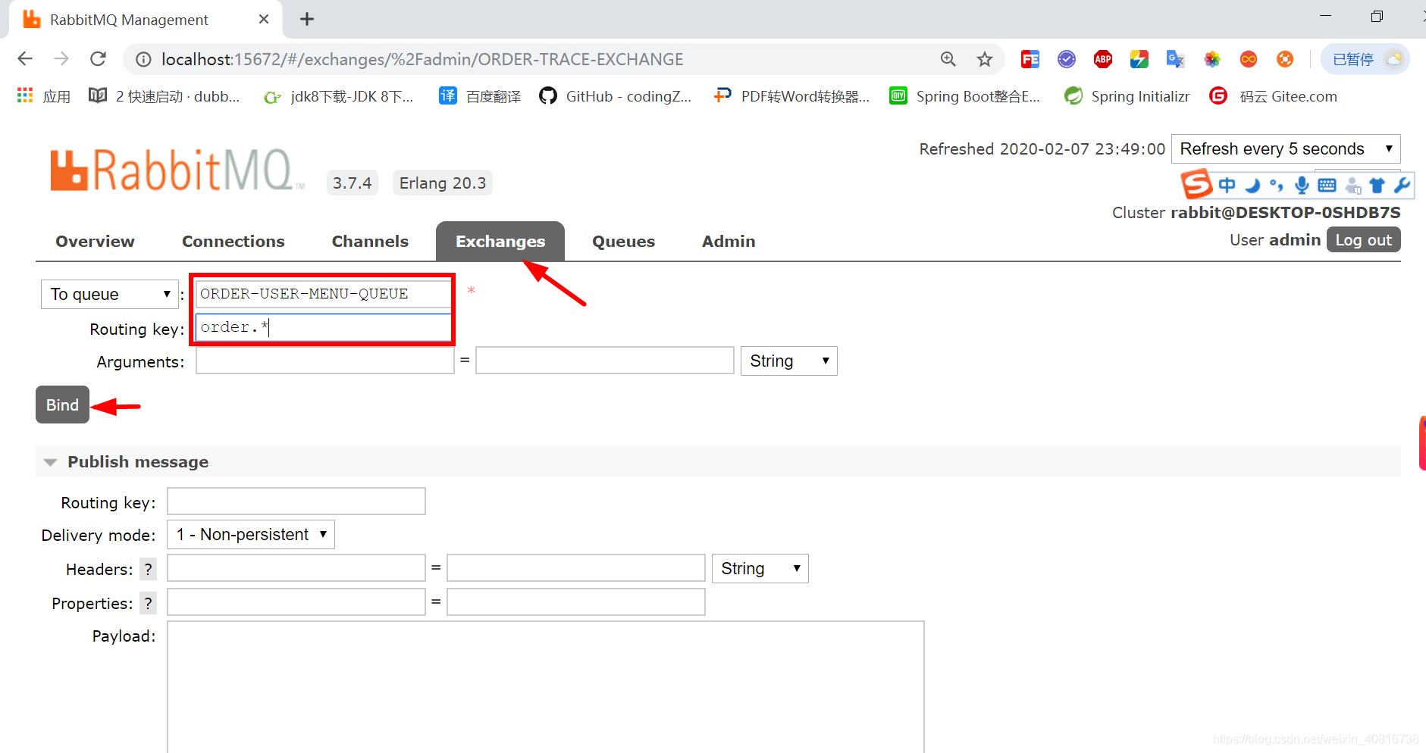Screen dimensions: 1426x753
Task: Click the Publish message Routing key field
Action: coord(296,501)
